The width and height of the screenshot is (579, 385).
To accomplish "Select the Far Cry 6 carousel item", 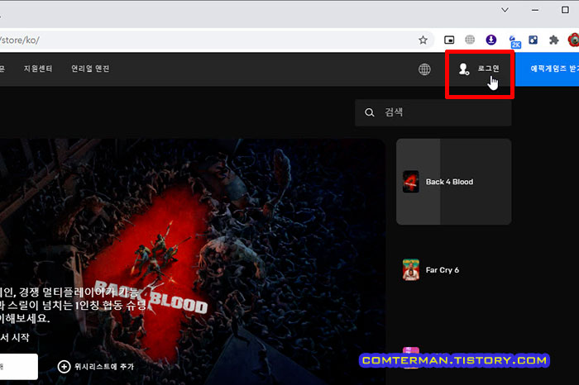I will (x=454, y=270).
